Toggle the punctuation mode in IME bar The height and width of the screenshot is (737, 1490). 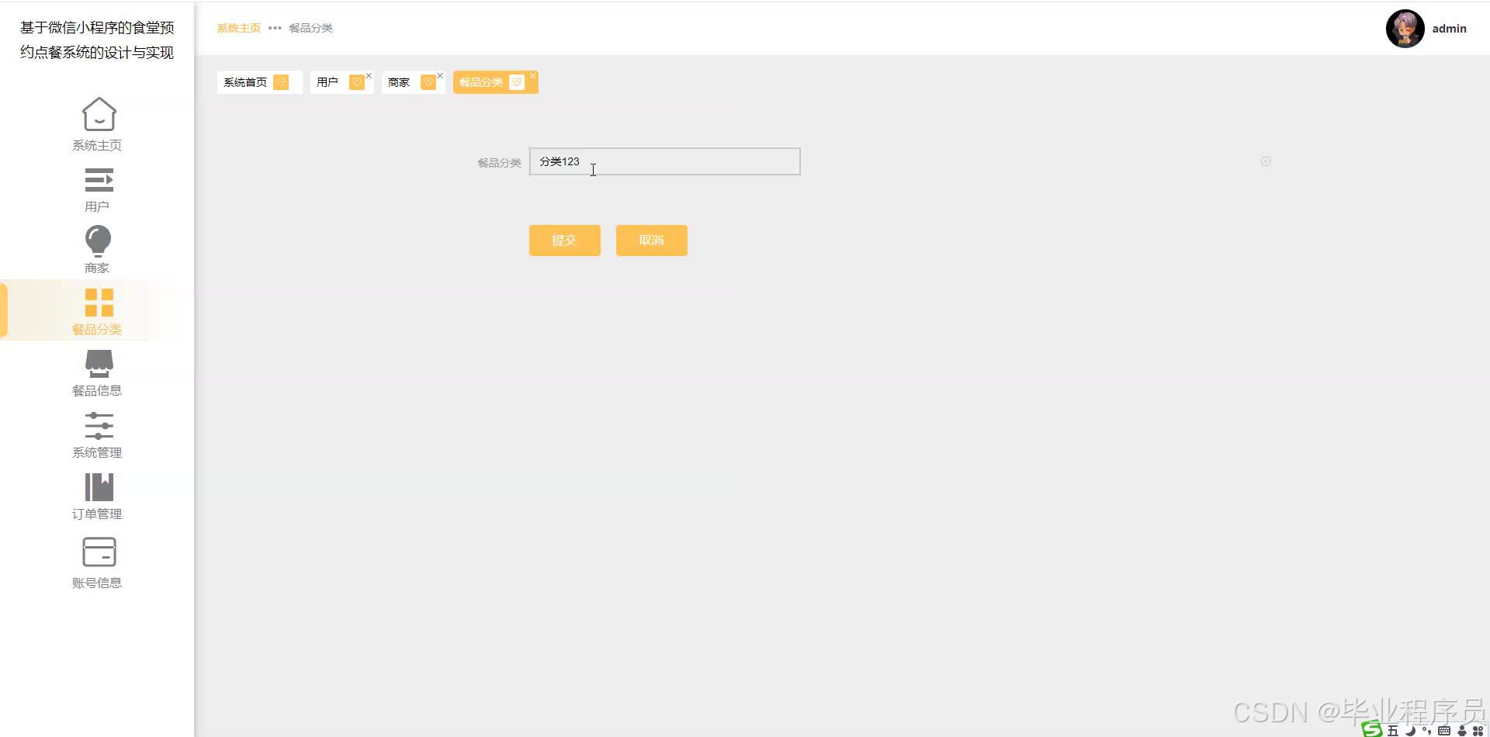(x=1426, y=731)
